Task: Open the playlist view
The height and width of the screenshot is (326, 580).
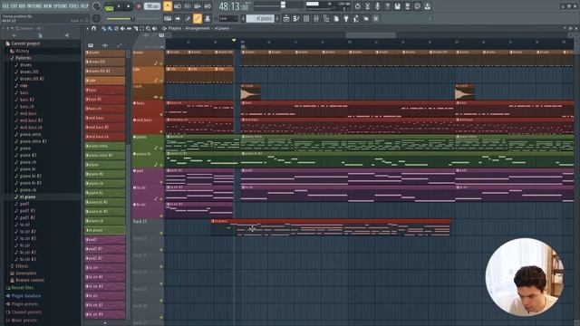Action: coord(286,18)
